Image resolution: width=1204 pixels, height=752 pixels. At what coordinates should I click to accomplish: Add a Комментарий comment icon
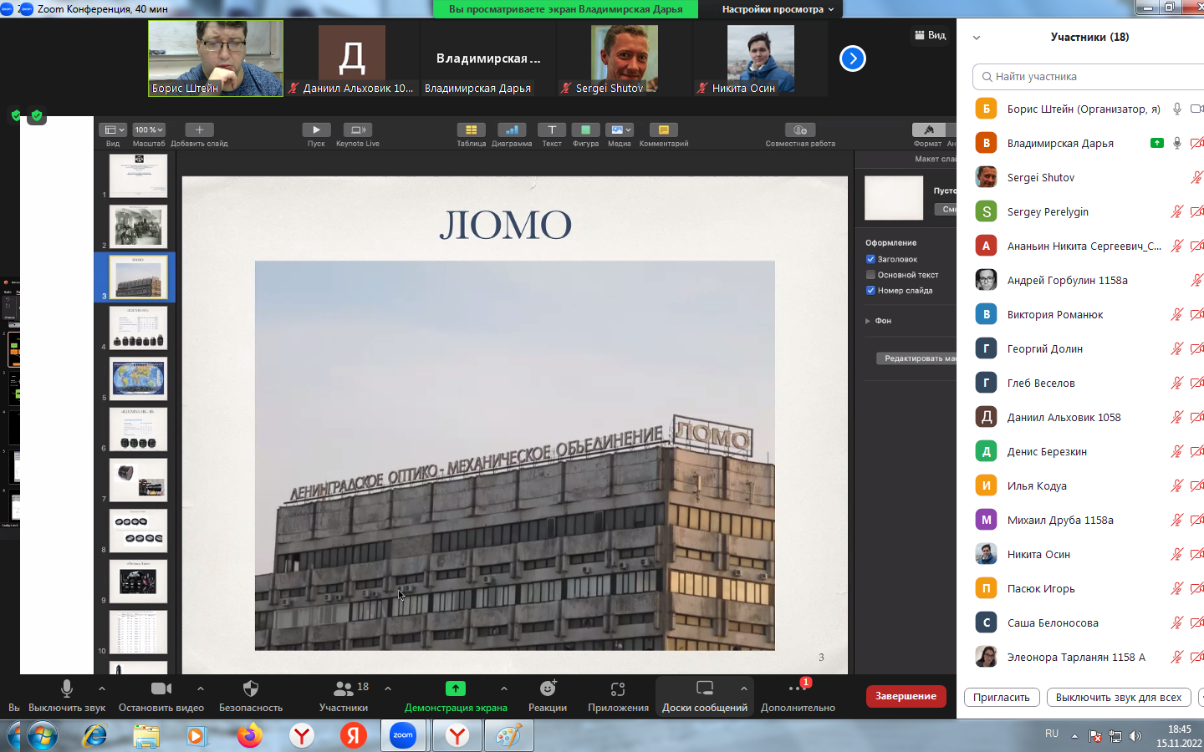click(x=663, y=130)
